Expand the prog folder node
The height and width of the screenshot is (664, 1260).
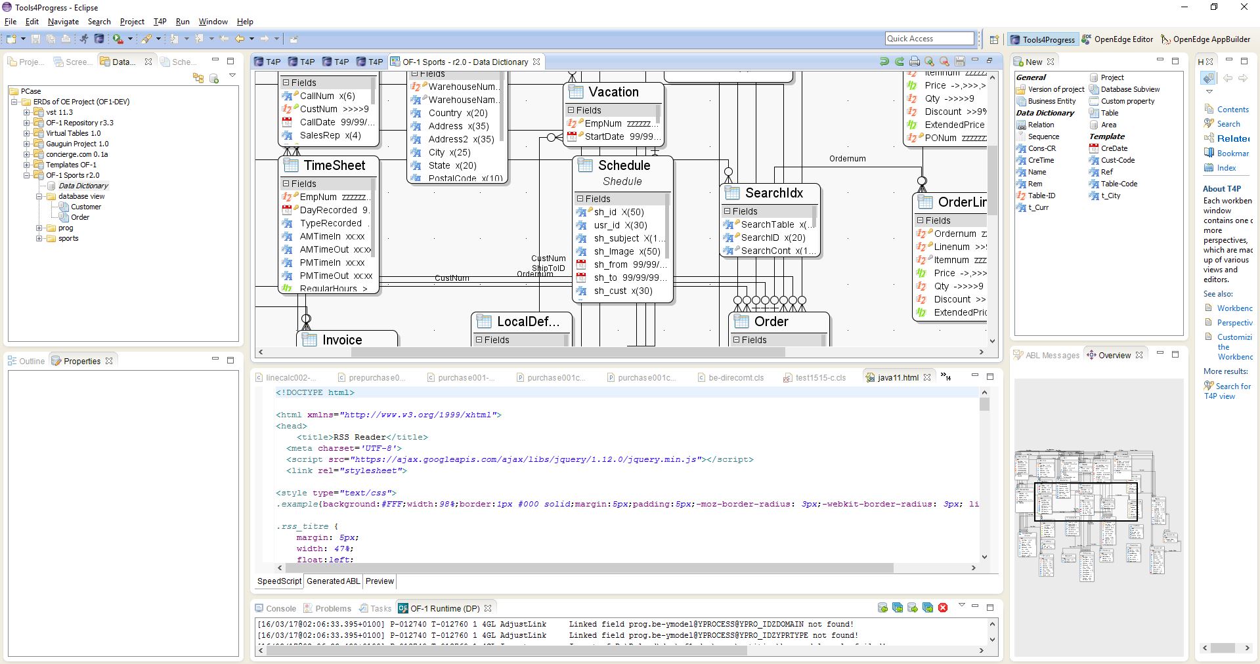coord(39,228)
